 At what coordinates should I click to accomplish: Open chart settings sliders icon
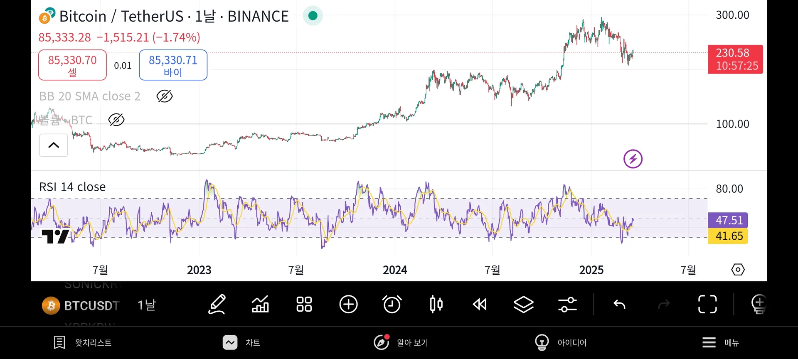coord(567,305)
